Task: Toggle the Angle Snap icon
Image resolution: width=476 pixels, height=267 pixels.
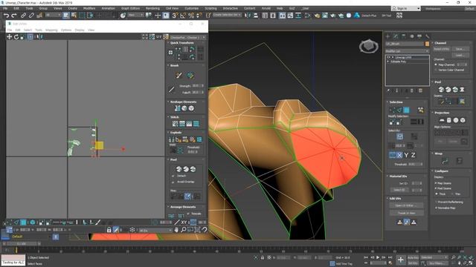Action: (x=183, y=15)
